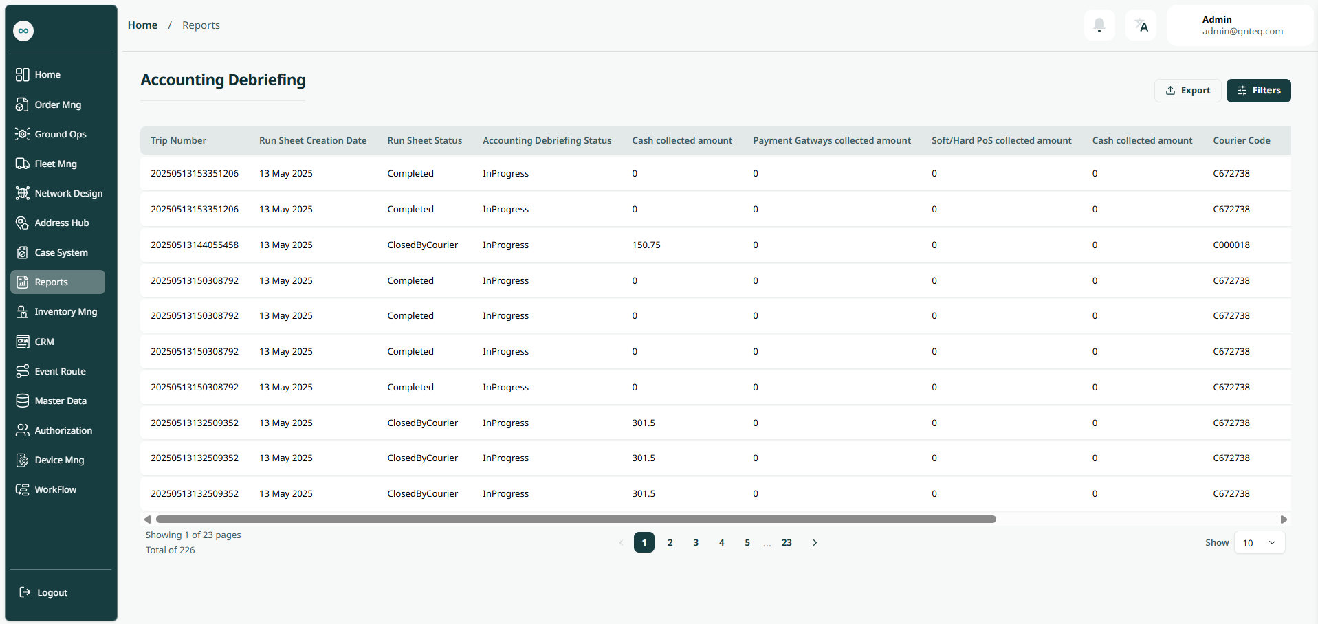The height and width of the screenshot is (624, 1318).
Task: Go to Fleet Mng section
Action: 56,164
